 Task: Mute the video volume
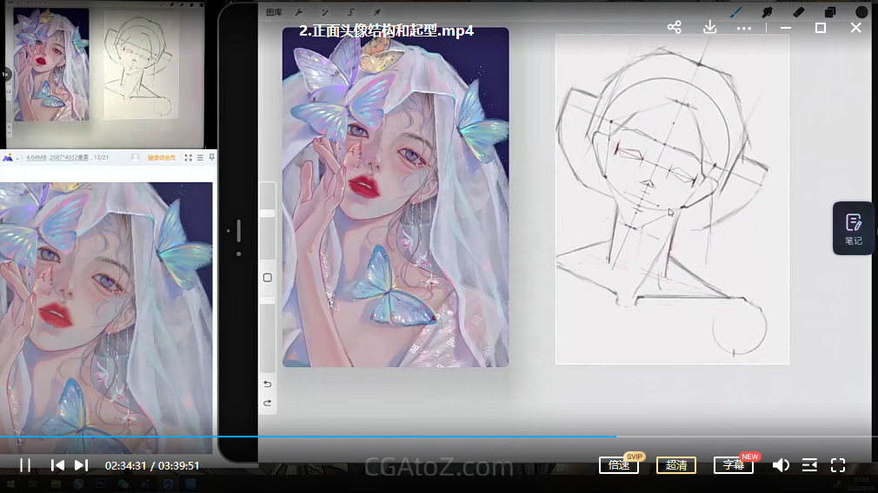(x=781, y=465)
